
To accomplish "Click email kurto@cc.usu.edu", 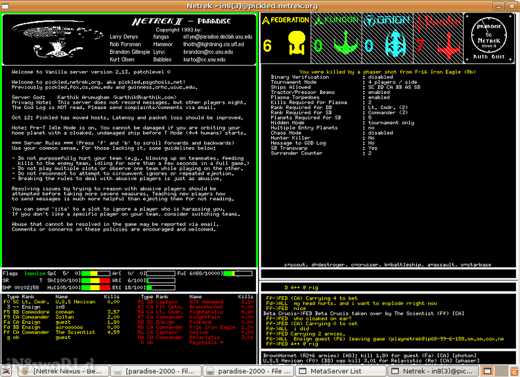I will [204, 60].
